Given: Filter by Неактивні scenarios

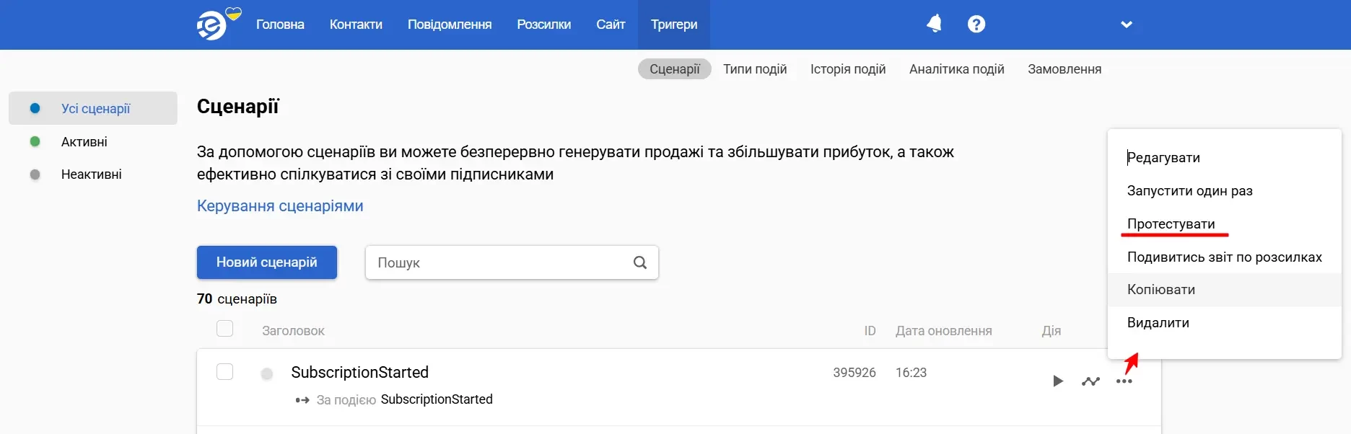Looking at the screenshot, I should (91, 174).
